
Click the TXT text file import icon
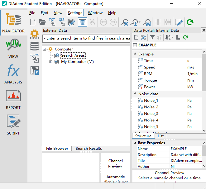(x=52, y=22)
